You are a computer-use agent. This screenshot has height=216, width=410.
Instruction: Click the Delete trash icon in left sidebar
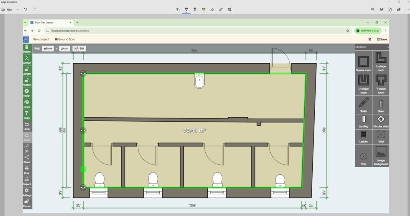pos(27,49)
